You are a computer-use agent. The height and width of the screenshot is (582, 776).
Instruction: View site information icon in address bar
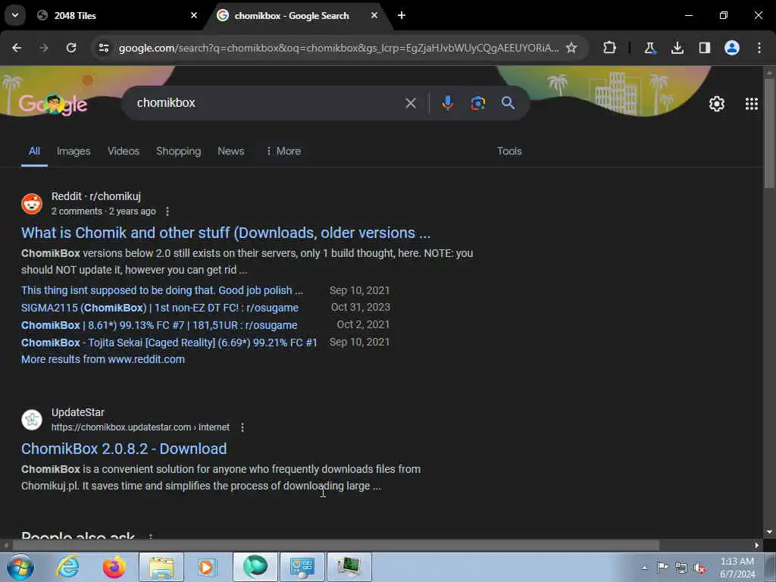click(104, 48)
